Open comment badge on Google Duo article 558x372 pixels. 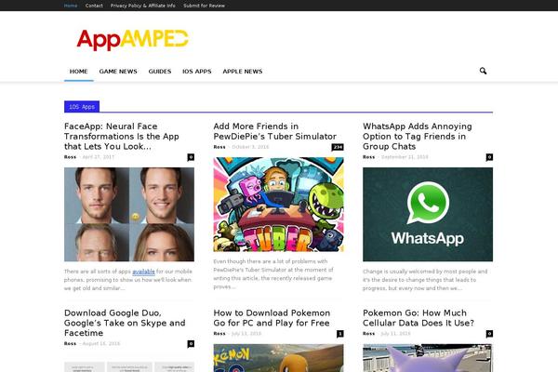tap(191, 344)
